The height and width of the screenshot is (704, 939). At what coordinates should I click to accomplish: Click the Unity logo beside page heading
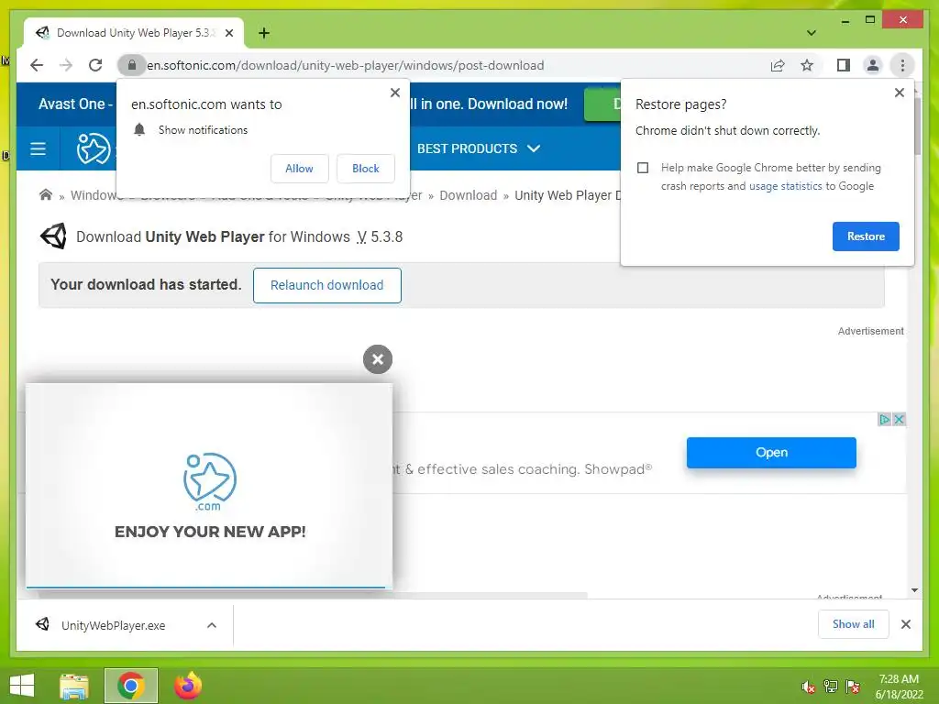(x=53, y=236)
